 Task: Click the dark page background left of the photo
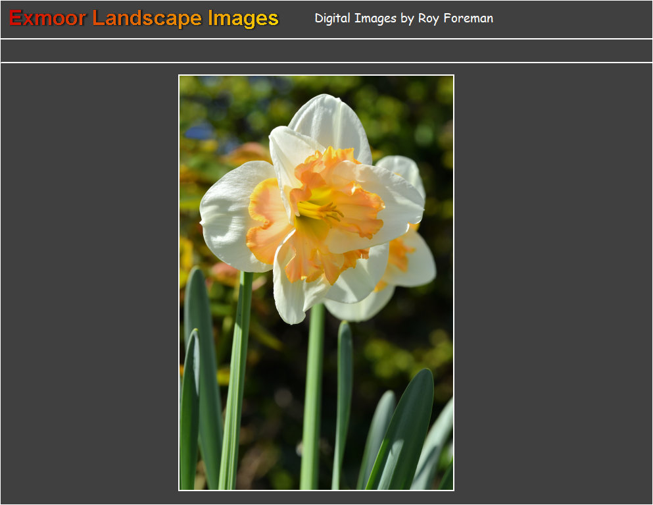[x=89, y=283]
